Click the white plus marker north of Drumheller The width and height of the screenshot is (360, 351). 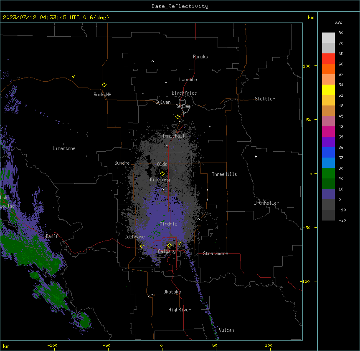click(256, 156)
